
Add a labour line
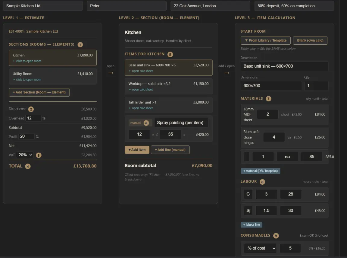[x=252, y=225]
